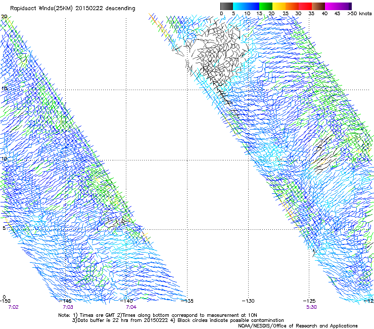Click the 'Times are GMT' note line
The image size is (374, 329).
coord(157,315)
